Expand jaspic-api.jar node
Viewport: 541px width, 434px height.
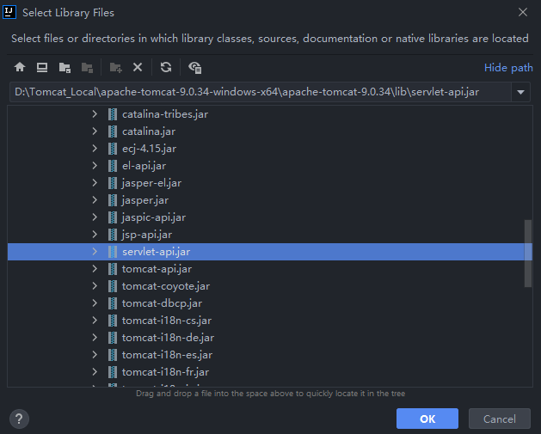click(x=95, y=217)
